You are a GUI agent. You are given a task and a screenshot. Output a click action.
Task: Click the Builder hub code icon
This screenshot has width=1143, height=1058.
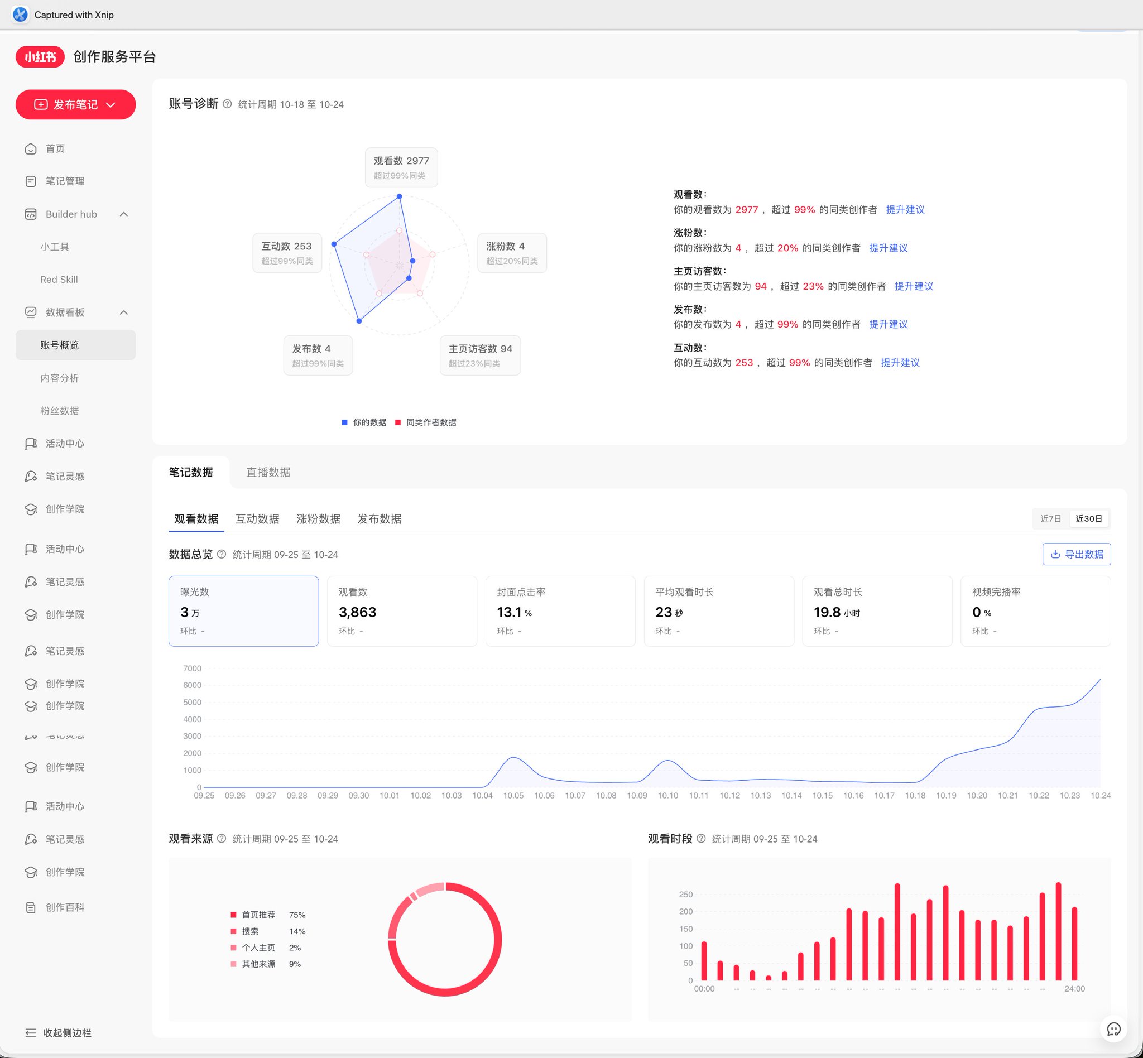tap(31, 214)
